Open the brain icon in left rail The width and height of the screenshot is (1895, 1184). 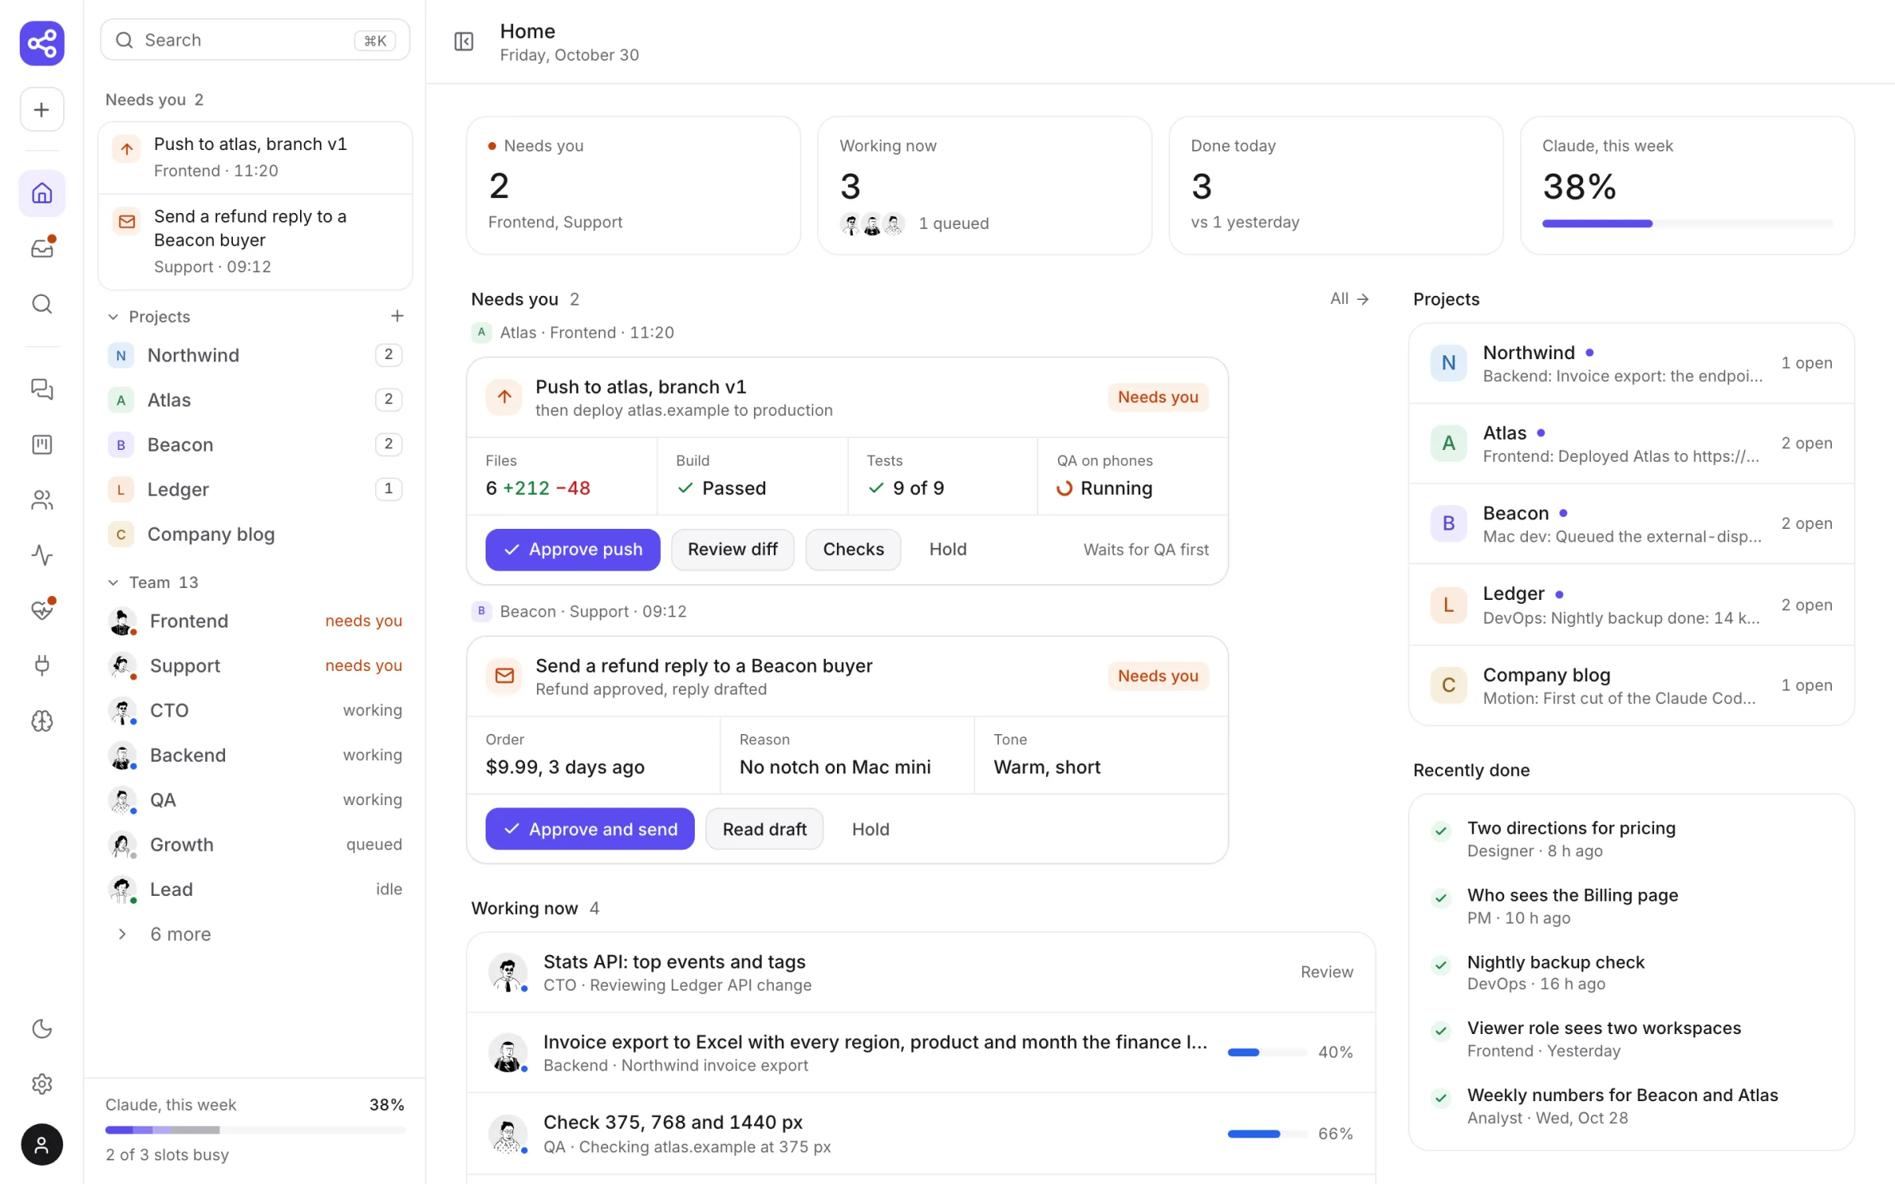pyautogui.click(x=42, y=721)
